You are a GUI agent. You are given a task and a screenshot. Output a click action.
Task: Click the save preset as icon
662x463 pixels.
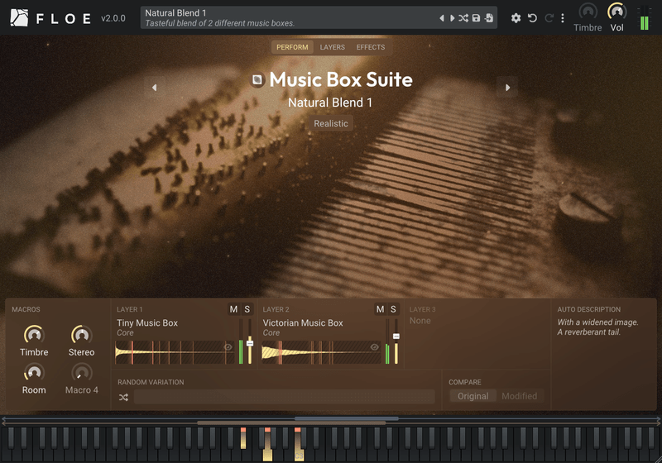[x=489, y=18]
